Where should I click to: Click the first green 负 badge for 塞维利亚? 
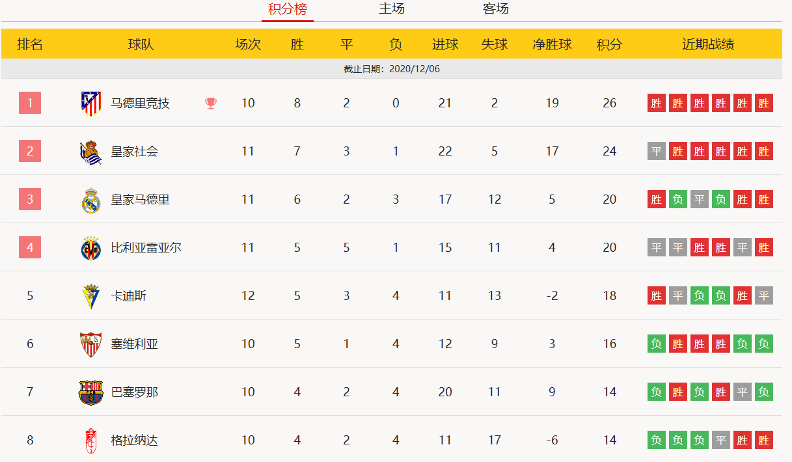coord(657,344)
